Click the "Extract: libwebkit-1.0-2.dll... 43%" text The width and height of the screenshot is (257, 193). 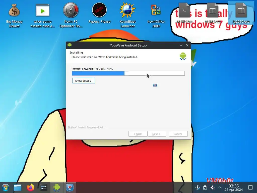[x=92, y=69]
